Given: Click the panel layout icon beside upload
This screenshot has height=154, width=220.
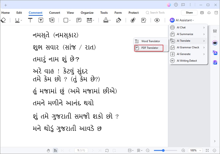Looking at the screenshot, I should (x=216, y=13).
